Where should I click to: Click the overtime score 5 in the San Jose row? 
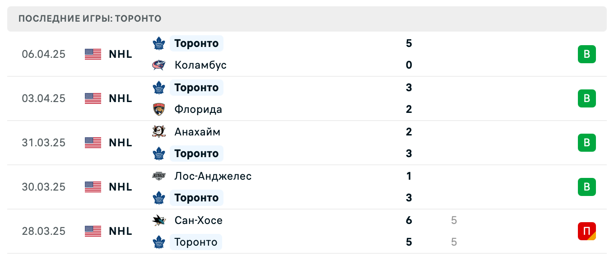pyautogui.click(x=454, y=220)
